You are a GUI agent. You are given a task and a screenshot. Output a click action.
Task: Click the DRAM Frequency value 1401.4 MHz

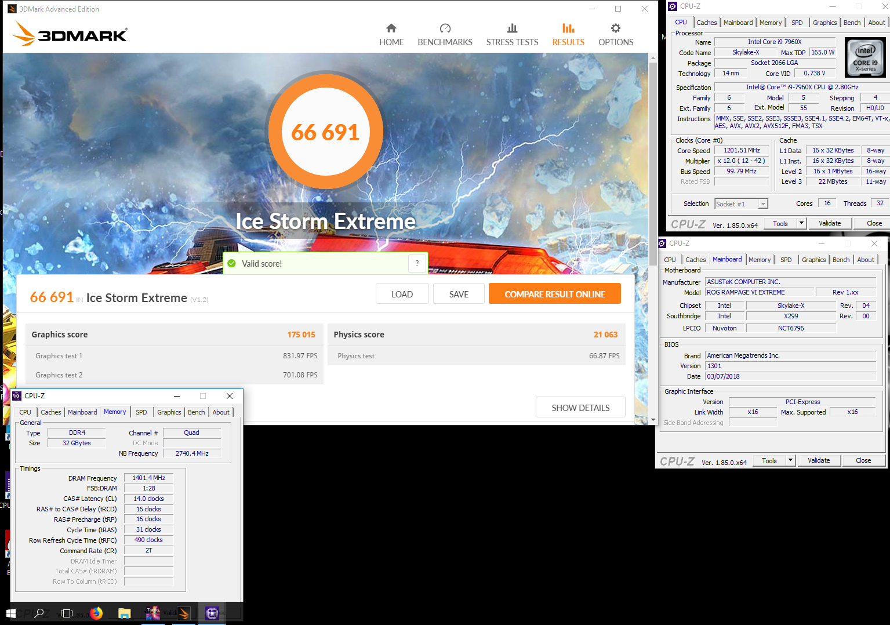[149, 478]
